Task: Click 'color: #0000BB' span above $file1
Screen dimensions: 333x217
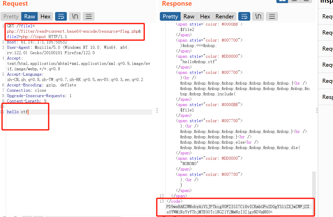Action: coord(209,105)
